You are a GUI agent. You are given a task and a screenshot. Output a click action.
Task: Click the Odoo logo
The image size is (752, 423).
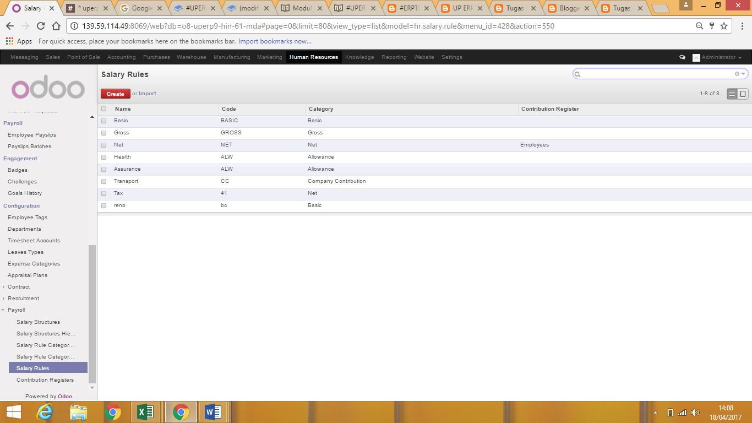48,88
